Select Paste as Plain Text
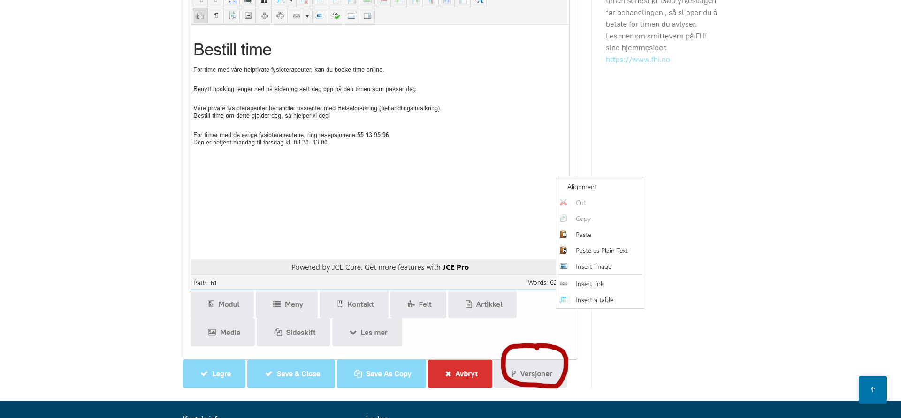The image size is (901, 418). coord(600,251)
